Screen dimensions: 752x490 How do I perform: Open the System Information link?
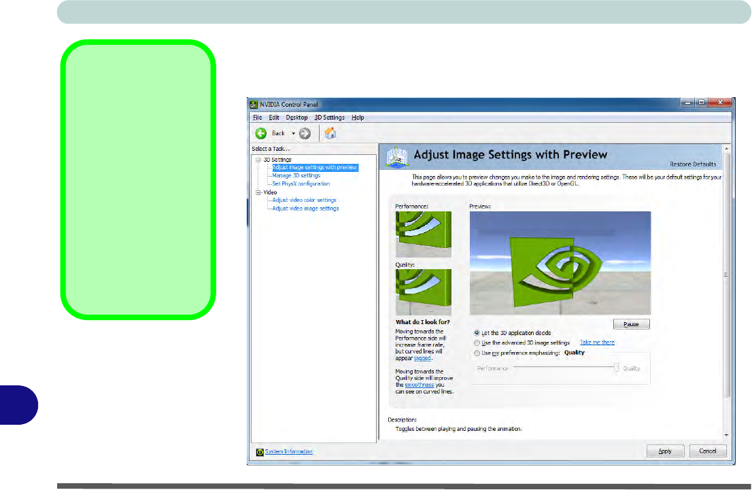point(289,452)
